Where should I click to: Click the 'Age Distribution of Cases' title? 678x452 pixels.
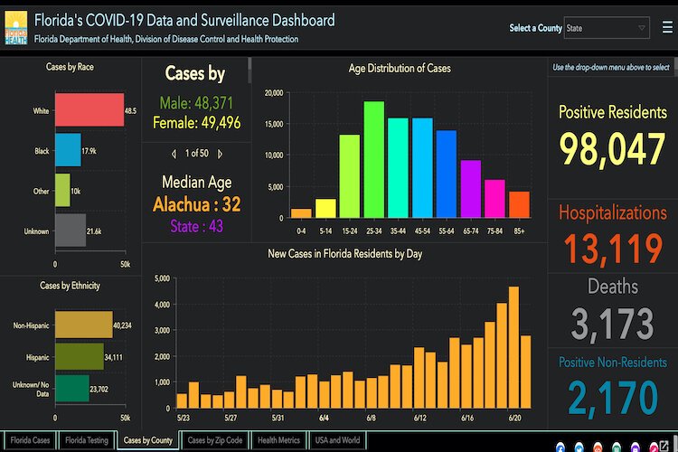[x=400, y=69]
